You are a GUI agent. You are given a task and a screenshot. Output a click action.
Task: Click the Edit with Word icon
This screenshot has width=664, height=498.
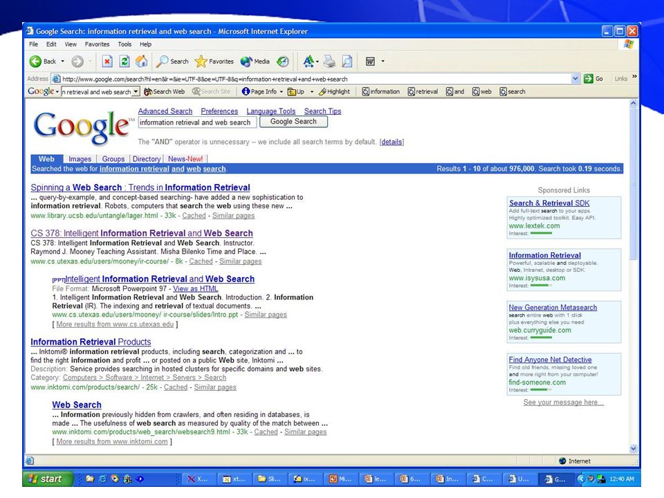coord(370,62)
